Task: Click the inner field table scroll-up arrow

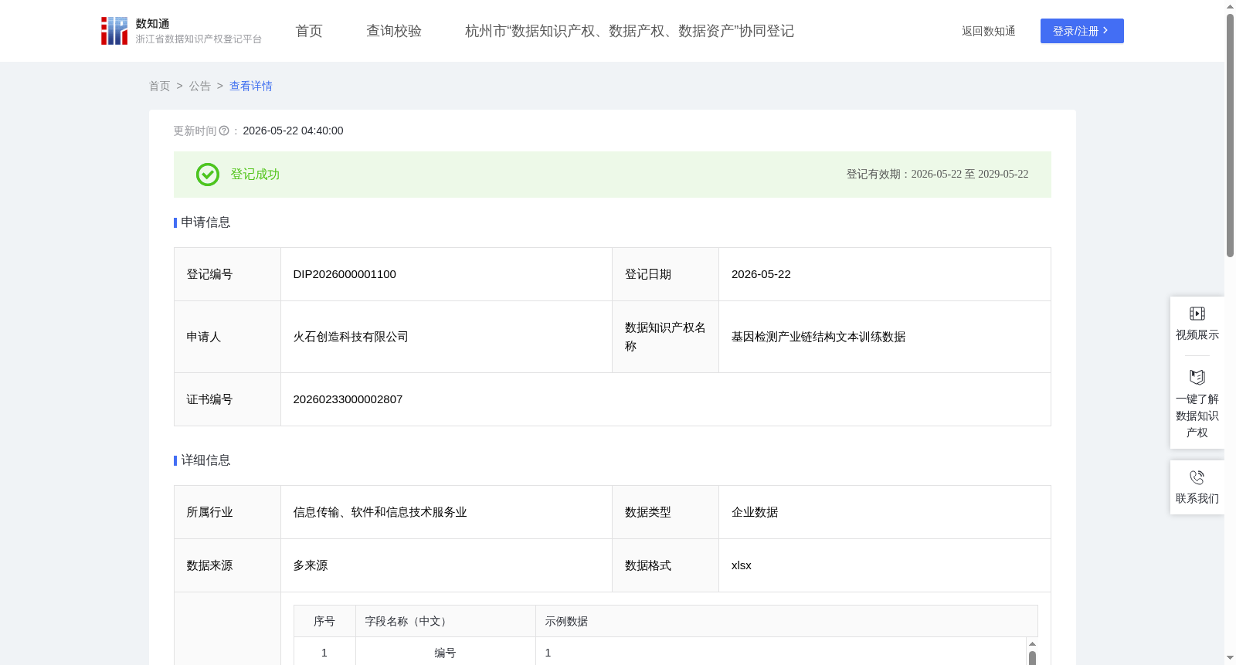Action: pos(1032,643)
